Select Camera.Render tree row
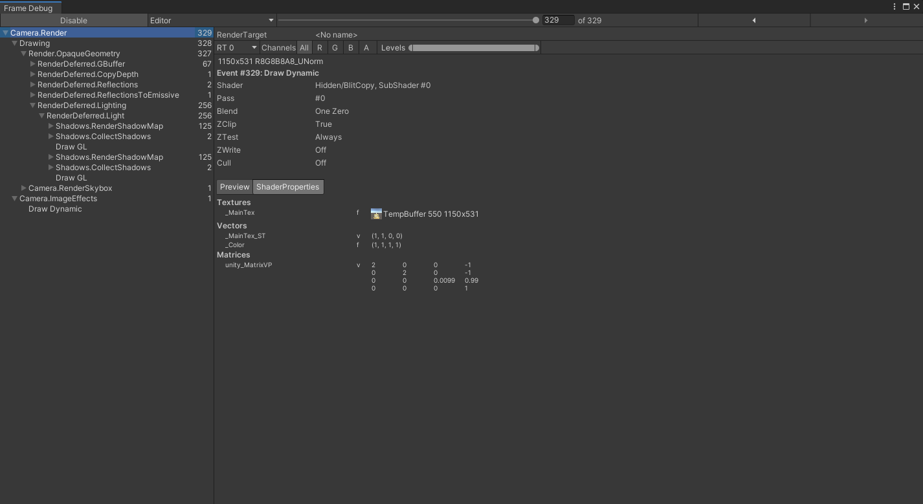This screenshot has height=504, width=923. 107,33
